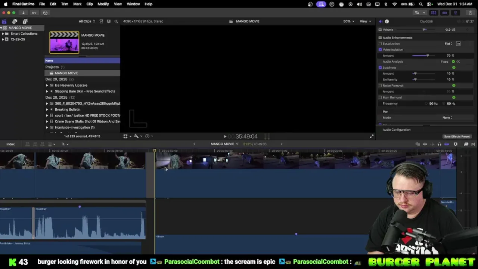Screen dimensions: 478x269
Task: Open the Equalization graphic EQ editor icon
Action: [x=458, y=44]
